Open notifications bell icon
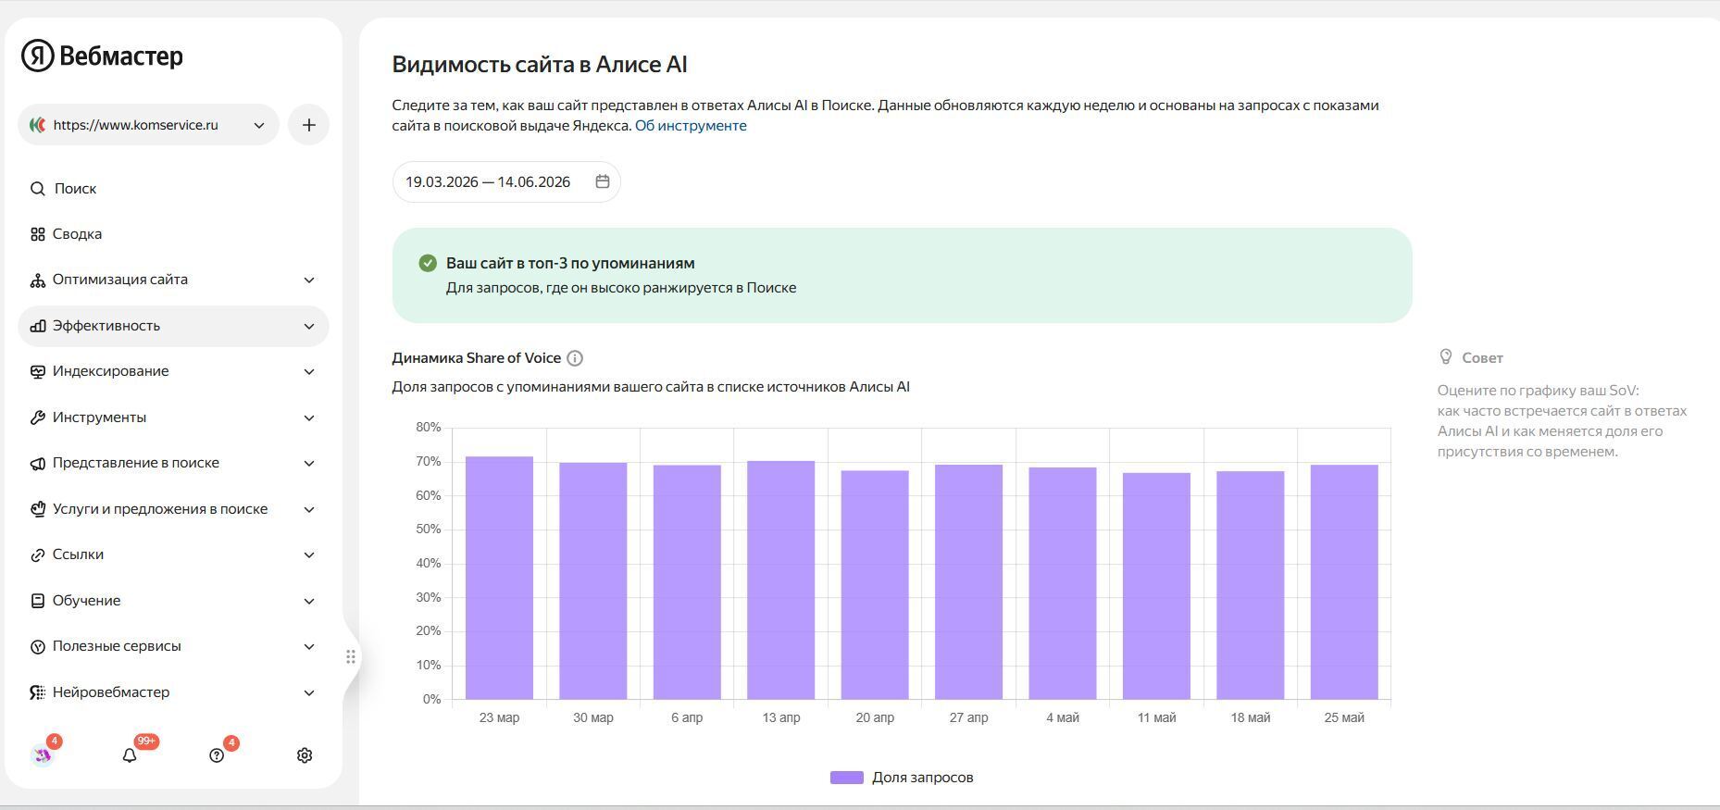This screenshot has height=810, width=1720. coord(130,755)
